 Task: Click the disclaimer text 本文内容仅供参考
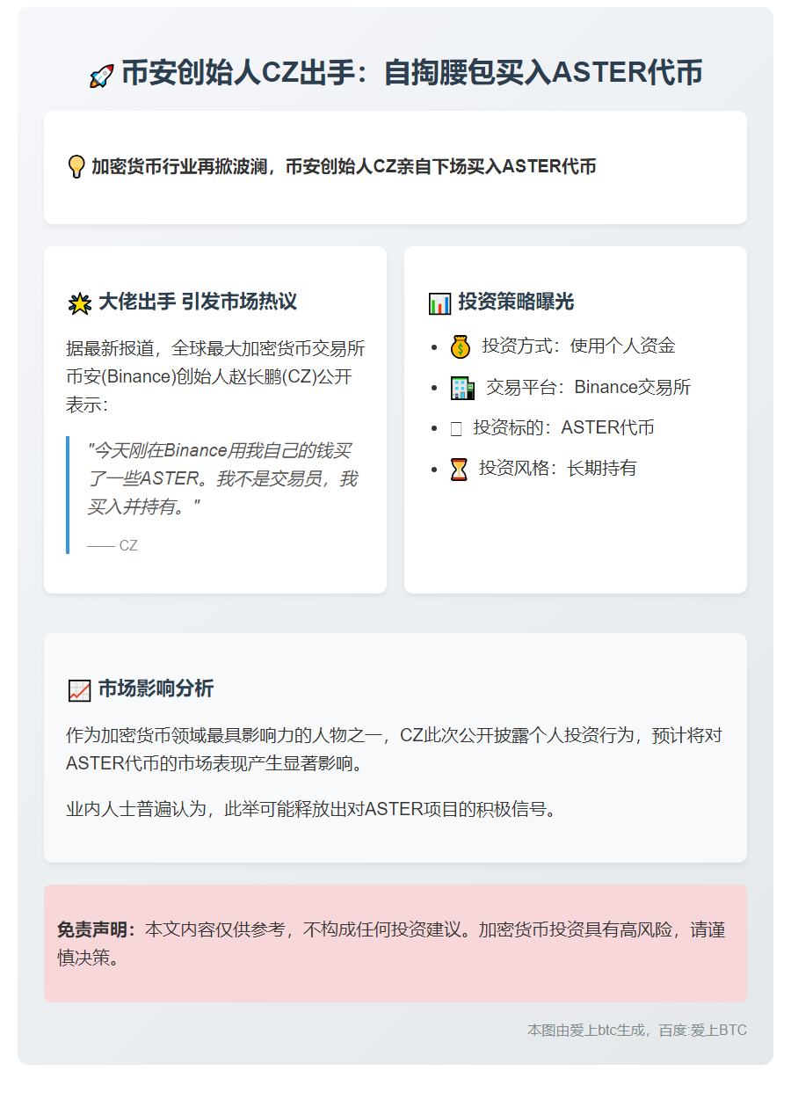coord(391,944)
